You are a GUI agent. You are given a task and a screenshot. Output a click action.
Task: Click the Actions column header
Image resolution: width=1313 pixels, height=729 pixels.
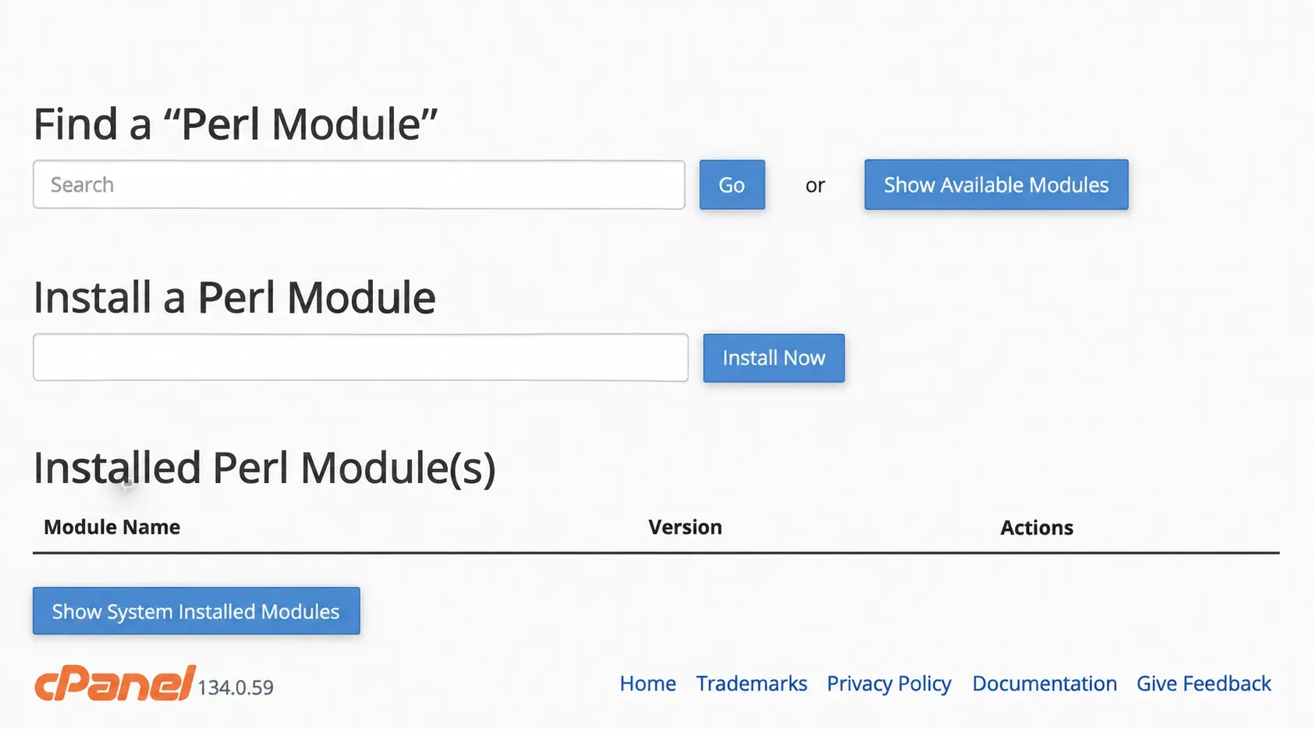point(1037,528)
